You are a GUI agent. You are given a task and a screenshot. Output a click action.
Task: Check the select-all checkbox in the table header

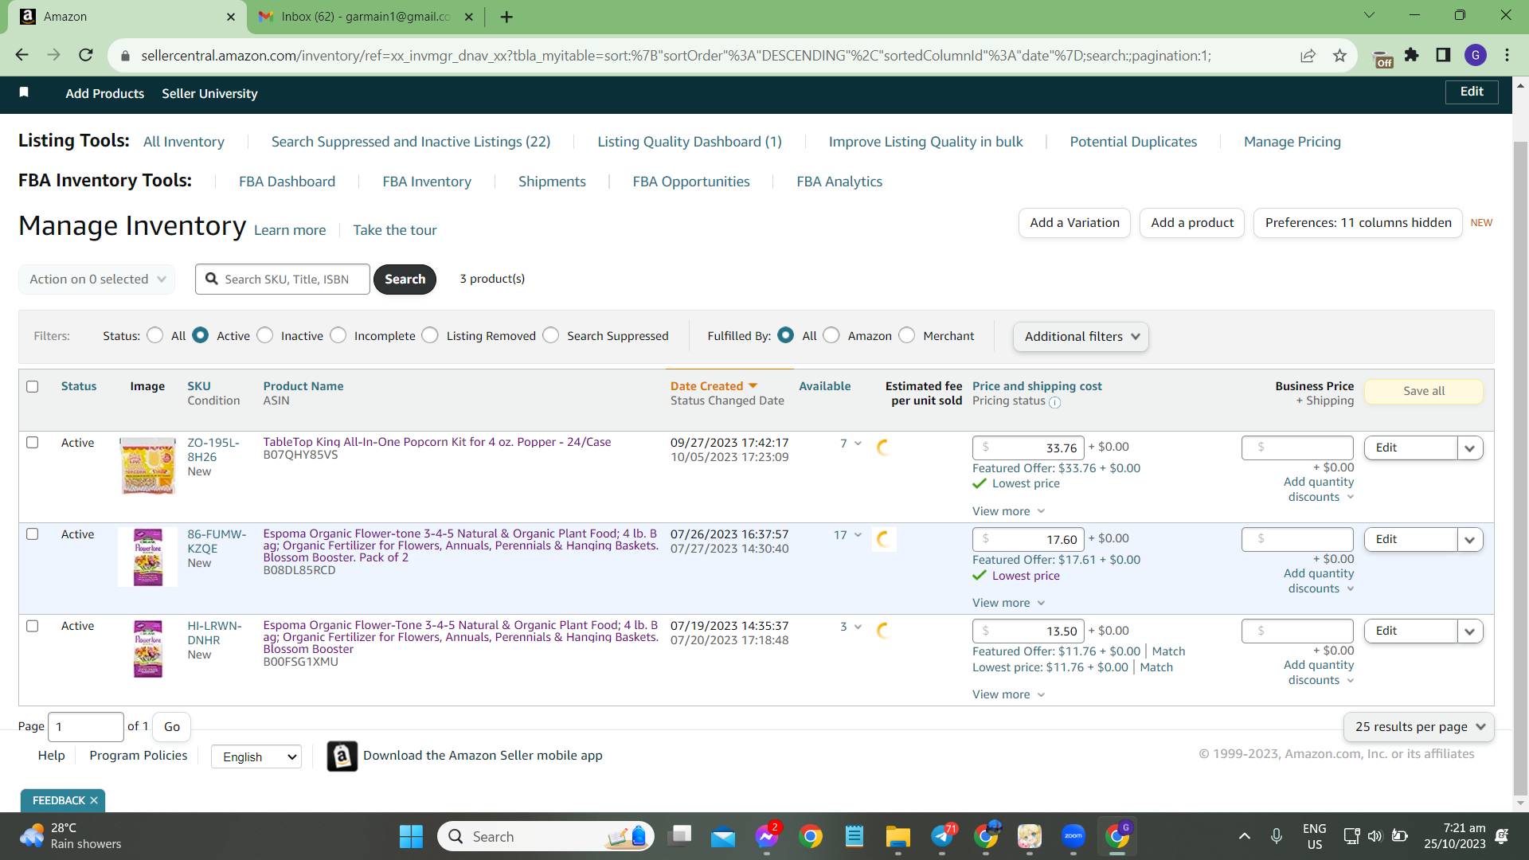33,386
